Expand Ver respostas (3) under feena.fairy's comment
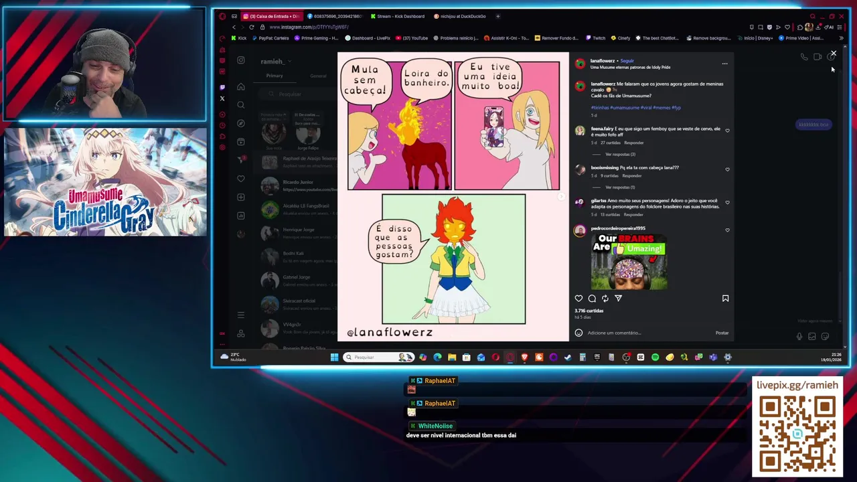The image size is (857, 482). [x=620, y=155]
